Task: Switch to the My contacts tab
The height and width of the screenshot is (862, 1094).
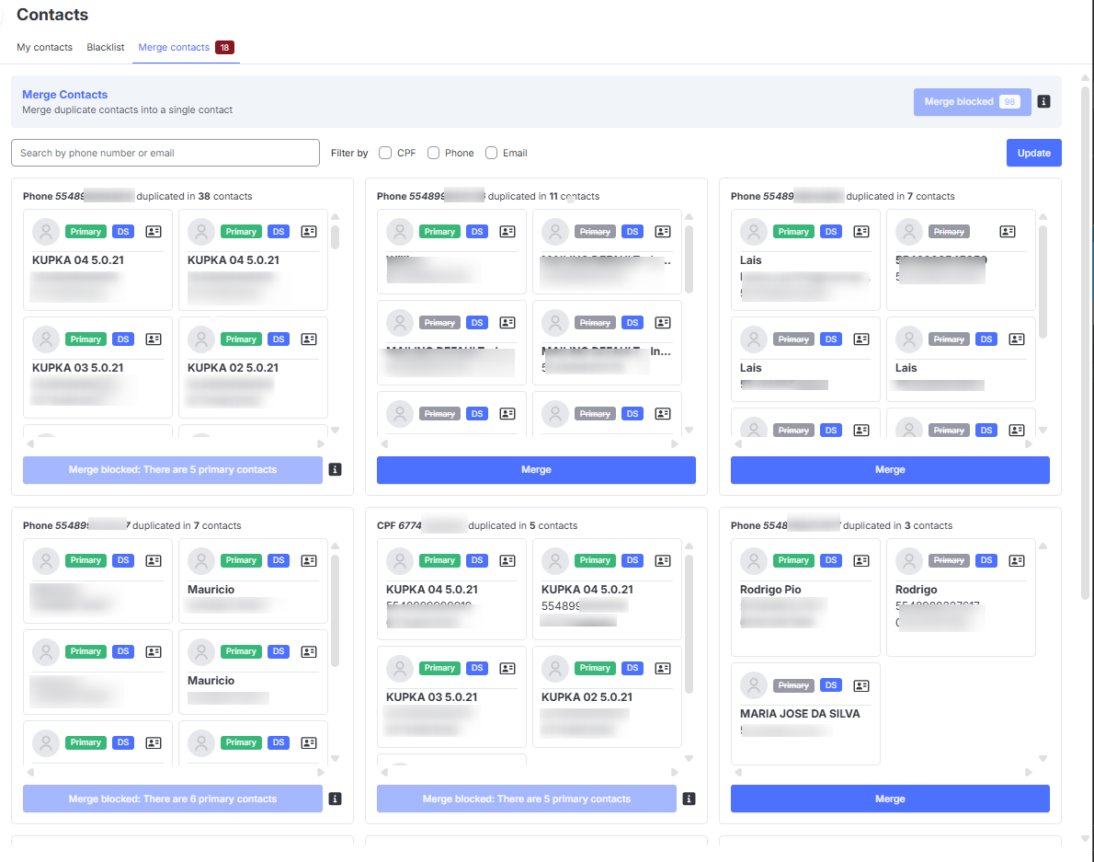Action: (45, 48)
